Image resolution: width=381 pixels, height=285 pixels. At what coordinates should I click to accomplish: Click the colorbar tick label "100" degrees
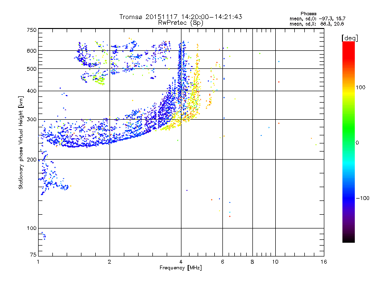tap(361, 87)
